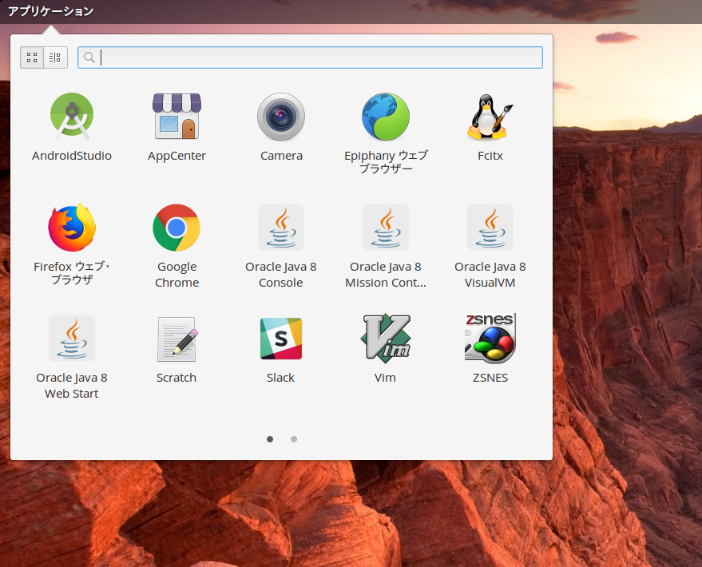The image size is (702, 567).
Task: Launch the ZSNES emulator icon
Action: pyautogui.click(x=490, y=338)
